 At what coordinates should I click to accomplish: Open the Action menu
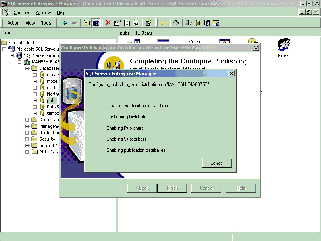click(13, 23)
